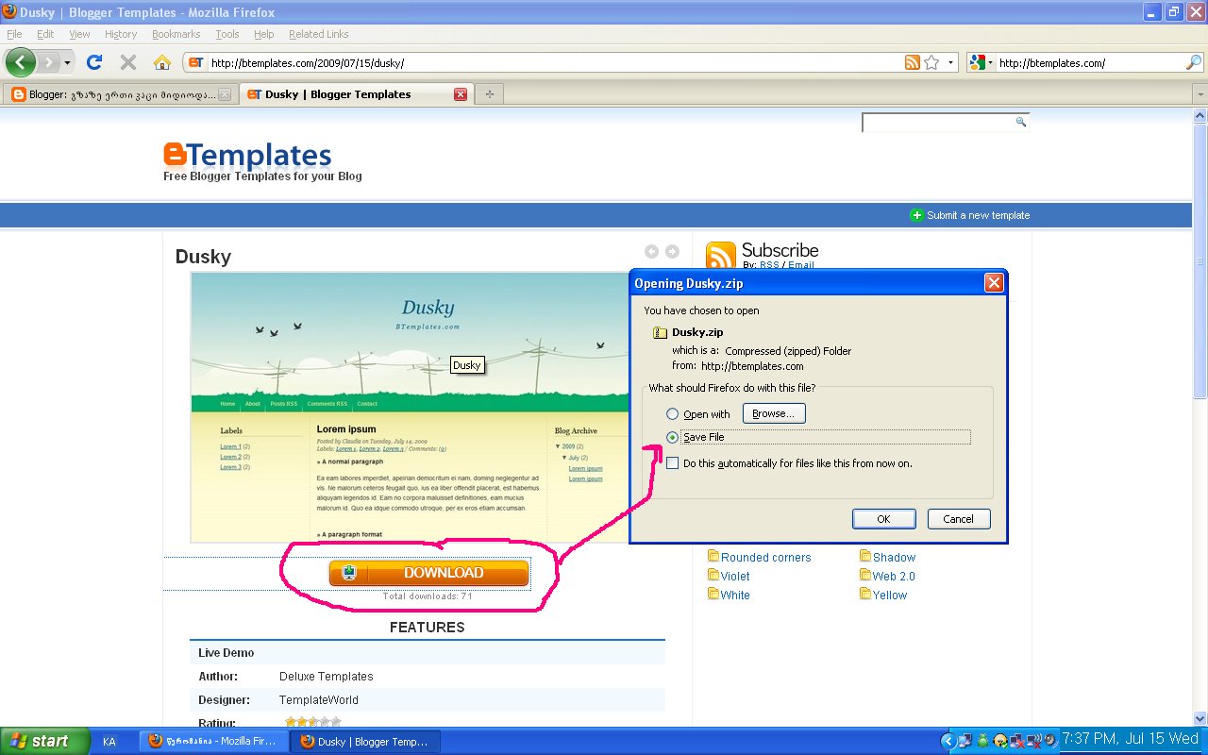
Task: Select the Open with radio button
Action: click(x=672, y=414)
